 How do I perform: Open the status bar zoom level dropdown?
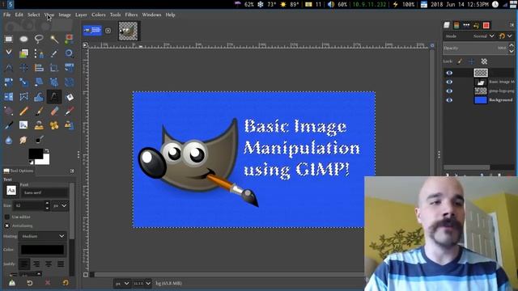(142, 284)
